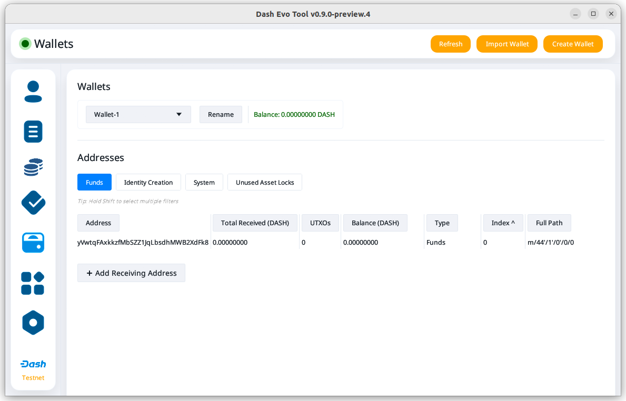Open the Tools grid icon in sidebar
This screenshot has height=401, width=626.
(x=33, y=283)
